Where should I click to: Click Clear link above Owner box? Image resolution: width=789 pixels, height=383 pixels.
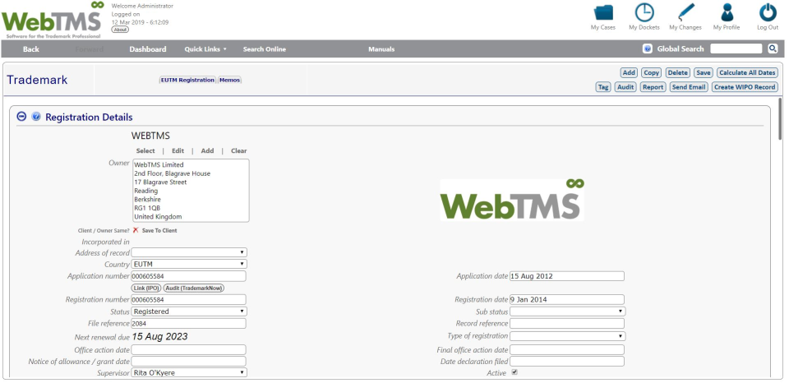pos(239,151)
